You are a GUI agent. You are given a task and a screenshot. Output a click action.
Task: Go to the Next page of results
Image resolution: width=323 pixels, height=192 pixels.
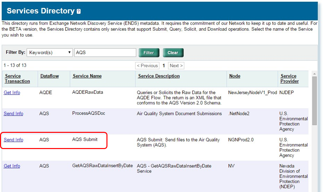(176, 65)
